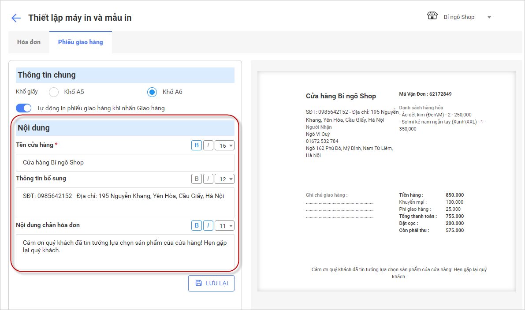Switch to the Phiếu giao hàng tab

click(80, 42)
